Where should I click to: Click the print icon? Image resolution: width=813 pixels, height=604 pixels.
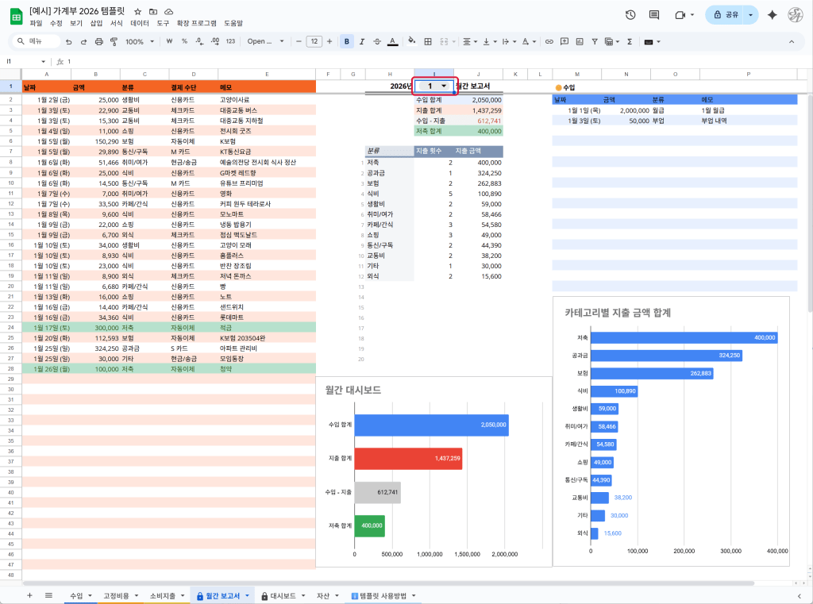pos(98,41)
